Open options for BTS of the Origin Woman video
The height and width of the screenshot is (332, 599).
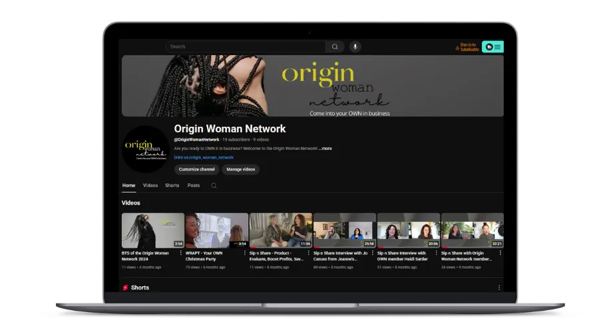tap(180, 253)
